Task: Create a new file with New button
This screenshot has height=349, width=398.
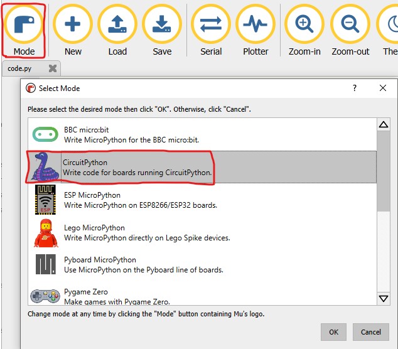Action: point(73,30)
